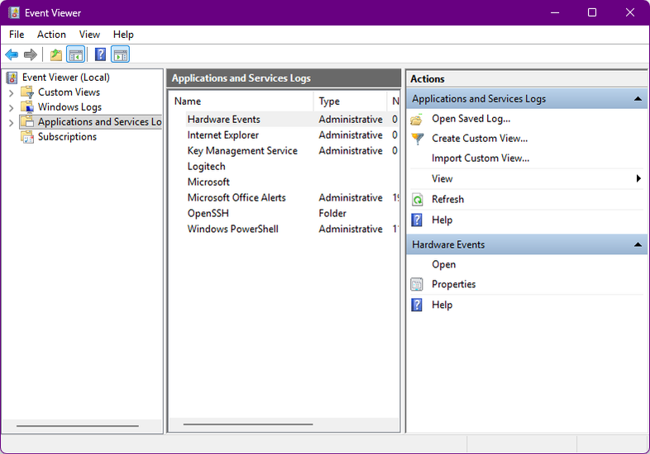Click the green Refresh icon in Actions
650x454 pixels.
[418, 200]
